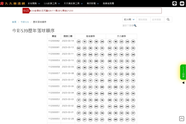Click the 首頁 breadcrumb link
Viewport: 186px width, 124px height.
point(14,22)
